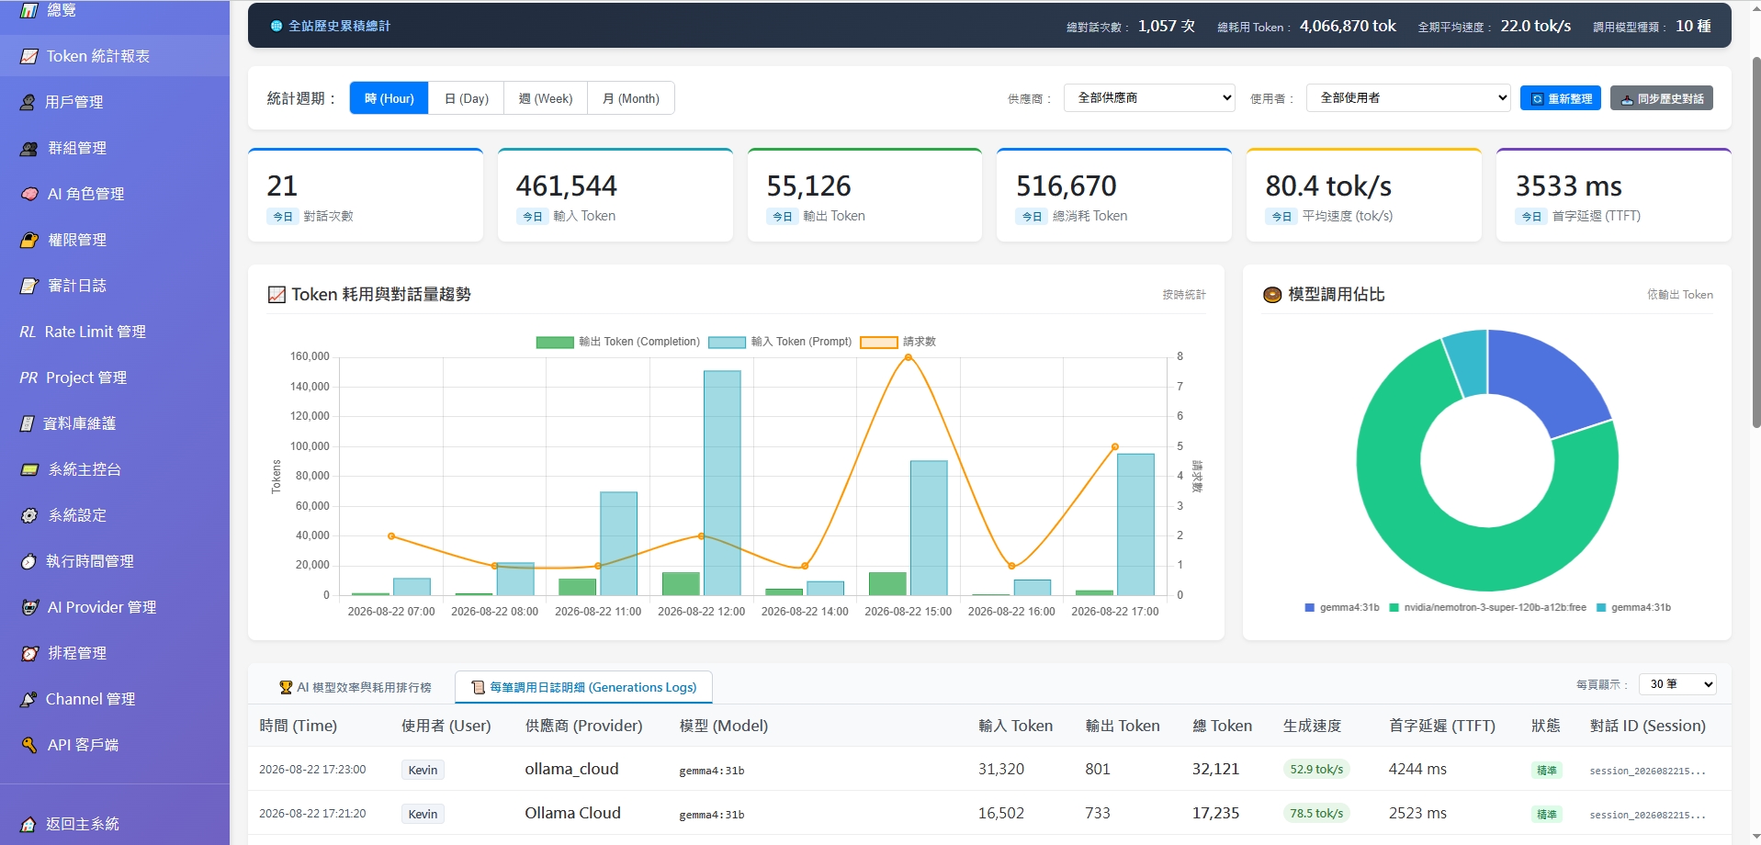The width and height of the screenshot is (1761, 845).
Task: Switch period to 週 (Week)
Action: (x=546, y=98)
